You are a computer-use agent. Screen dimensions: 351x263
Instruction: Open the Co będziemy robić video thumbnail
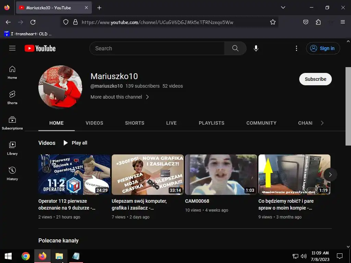pos(294,175)
